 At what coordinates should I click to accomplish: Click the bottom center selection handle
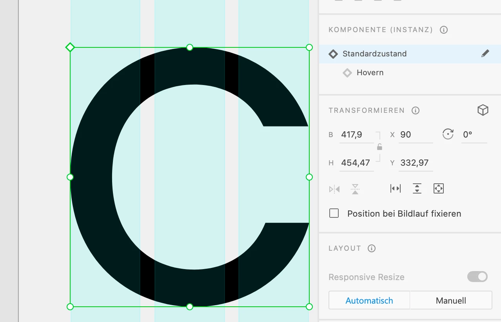click(x=190, y=307)
